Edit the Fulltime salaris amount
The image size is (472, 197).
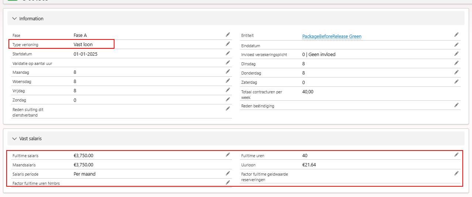(228, 155)
